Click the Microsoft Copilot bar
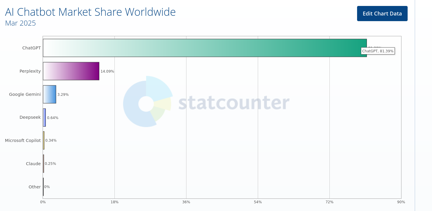Image resolution: width=432 pixels, height=211 pixels. (44, 140)
